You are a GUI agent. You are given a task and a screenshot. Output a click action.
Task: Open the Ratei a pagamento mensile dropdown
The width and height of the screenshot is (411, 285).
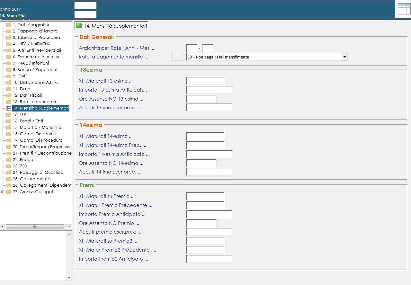[344, 57]
